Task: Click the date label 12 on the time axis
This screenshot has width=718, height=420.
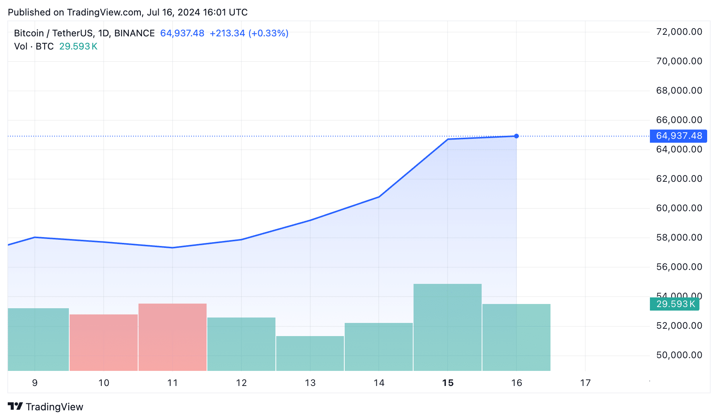Action: coord(241,383)
